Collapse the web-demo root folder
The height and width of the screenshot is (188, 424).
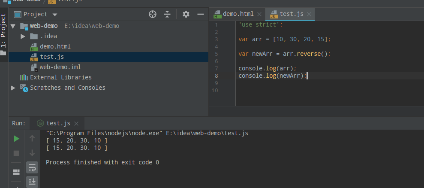[x=13, y=26]
